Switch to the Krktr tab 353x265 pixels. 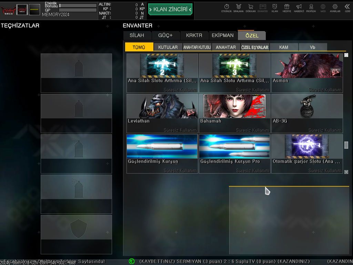194,36
